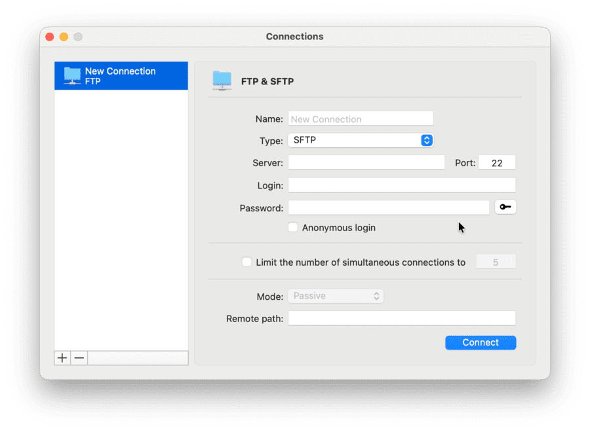Remove the connection using the minus icon
This screenshot has width=590, height=432.
[79, 358]
